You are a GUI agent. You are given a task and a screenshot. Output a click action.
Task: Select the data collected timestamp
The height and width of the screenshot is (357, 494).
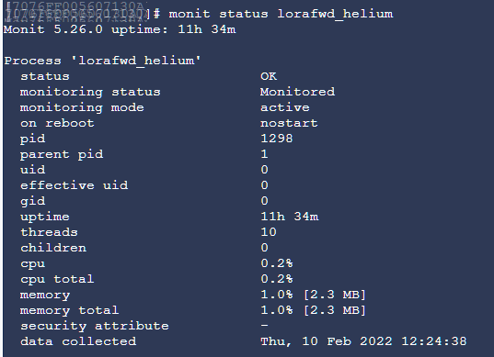(x=363, y=341)
